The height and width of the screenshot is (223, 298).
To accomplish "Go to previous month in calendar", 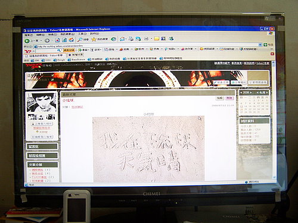I will pyautogui.click(x=257, y=93).
